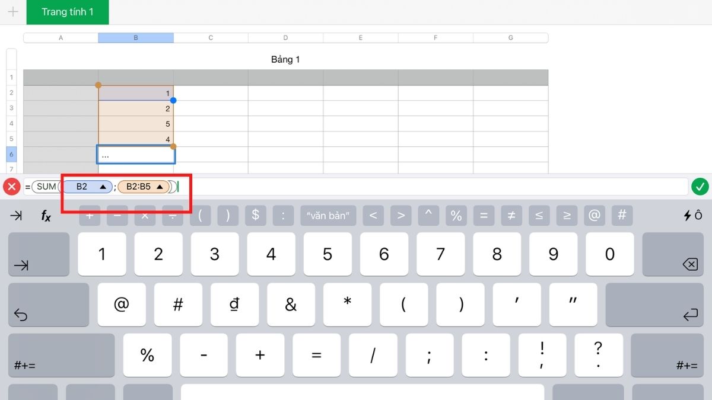Viewport: 712px width, 400px height.
Task: Insert greater-than-or-equal operator ≥
Action: coord(567,216)
